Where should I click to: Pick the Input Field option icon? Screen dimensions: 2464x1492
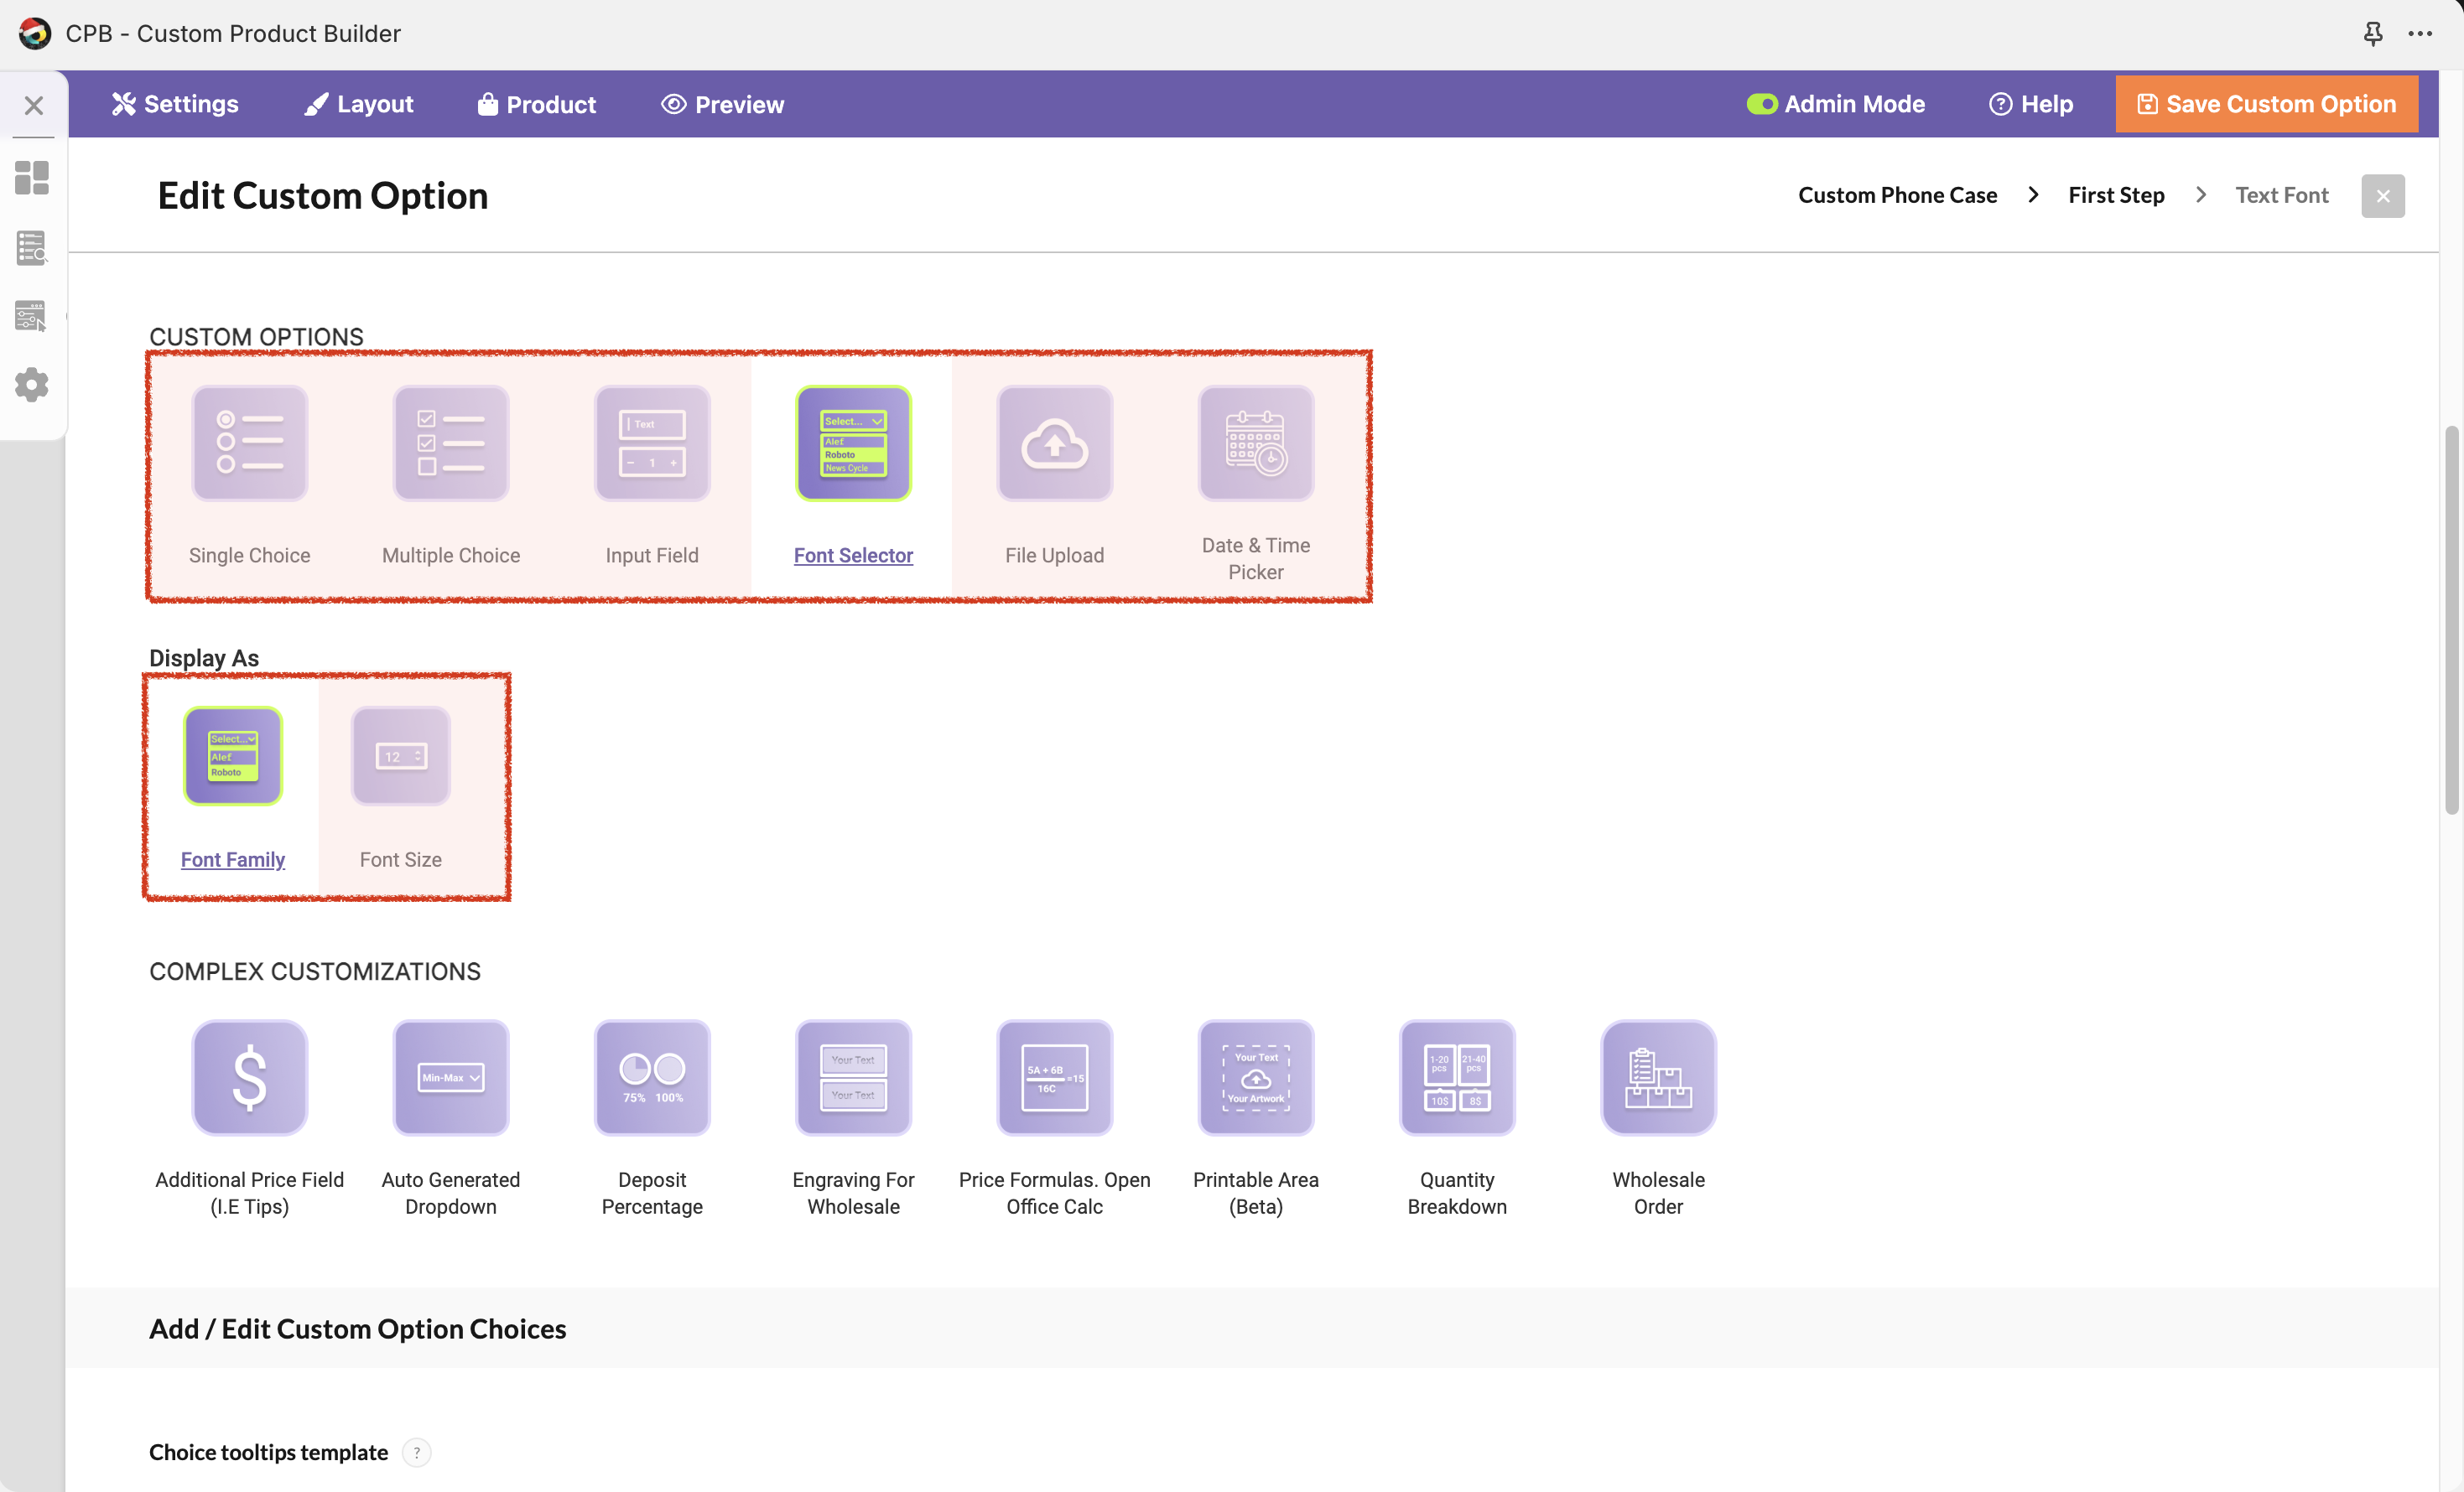coord(652,443)
